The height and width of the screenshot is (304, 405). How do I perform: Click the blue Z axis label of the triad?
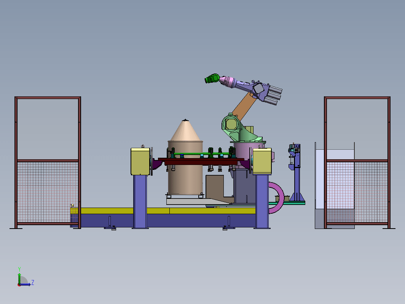[33, 282]
